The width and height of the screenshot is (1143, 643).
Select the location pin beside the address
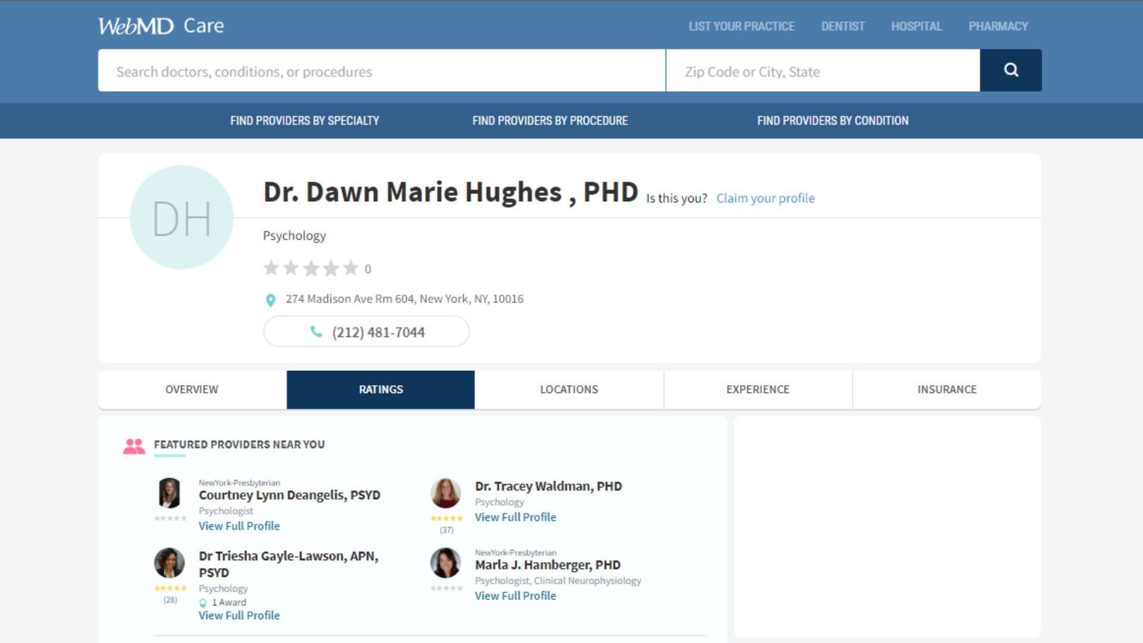point(271,299)
